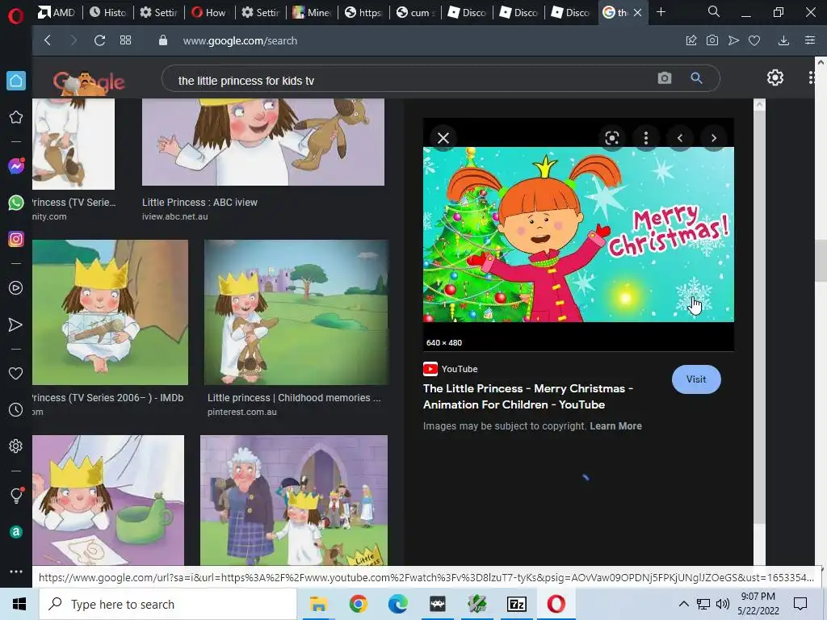The height and width of the screenshot is (620, 827).
Task: Select thumbnail of princess near castle
Action: click(296, 312)
